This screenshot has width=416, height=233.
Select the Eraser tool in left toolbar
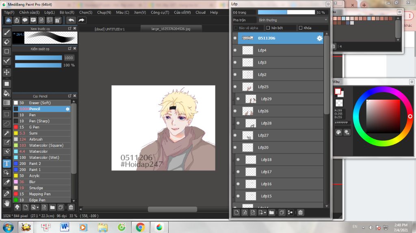(6, 42)
